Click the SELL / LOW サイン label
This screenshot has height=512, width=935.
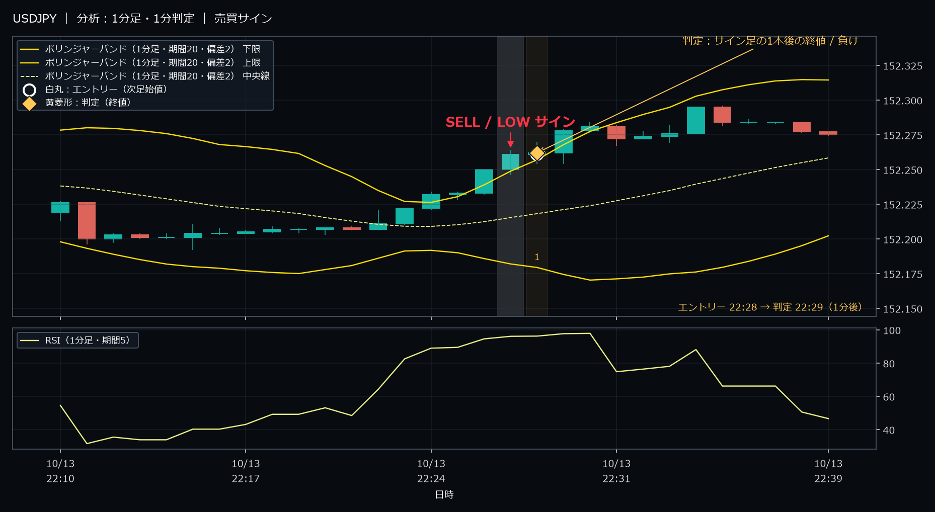click(x=510, y=122)
